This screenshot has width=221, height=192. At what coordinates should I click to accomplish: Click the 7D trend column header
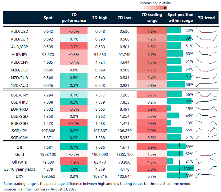(x=206, y=18)
